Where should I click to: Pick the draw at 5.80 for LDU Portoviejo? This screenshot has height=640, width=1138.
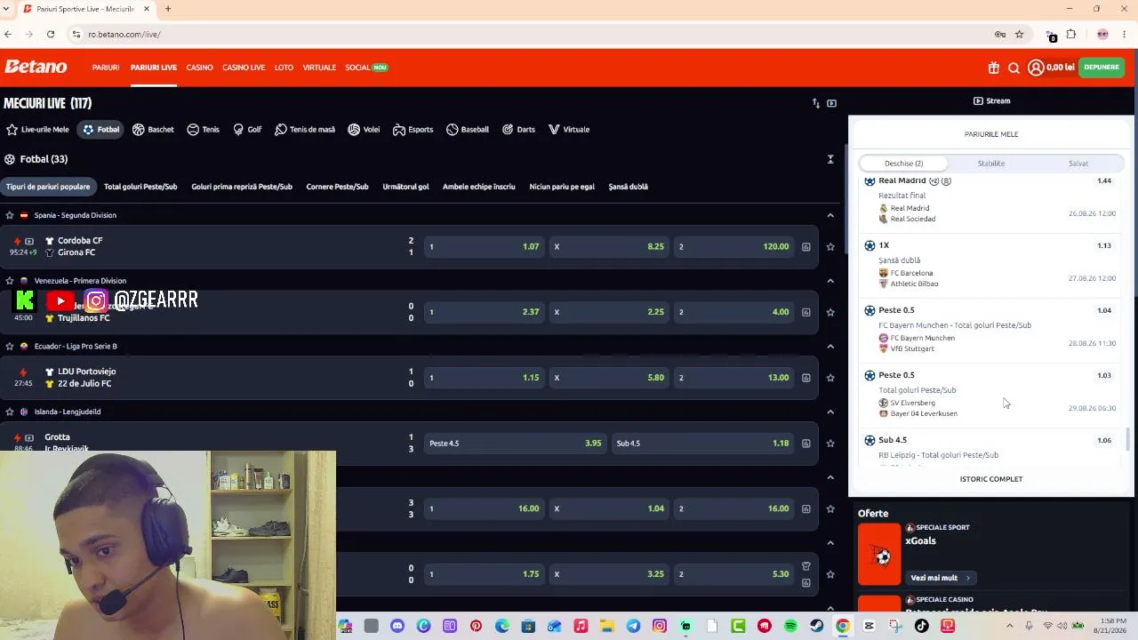coord(610,378)
